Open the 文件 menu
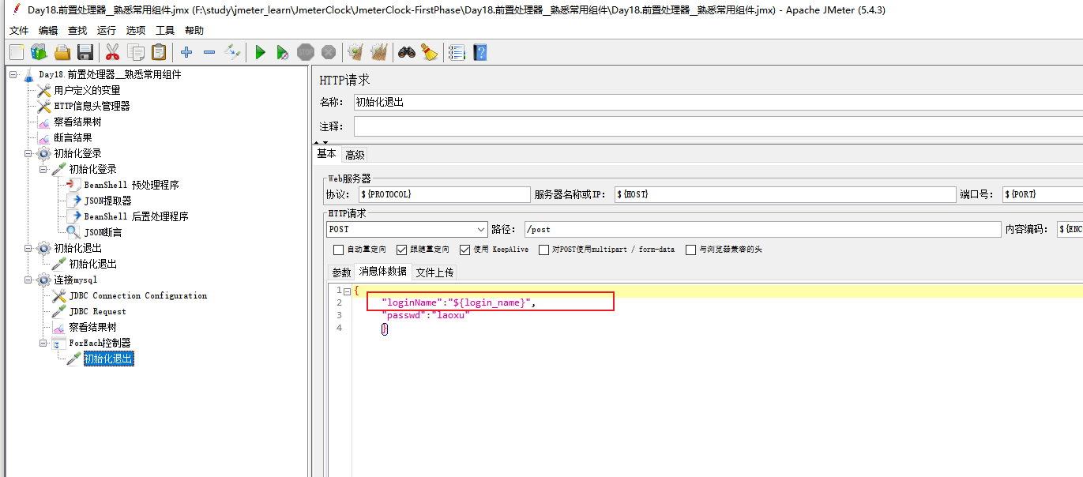This screenshot has height=477, width=1083. click(19, 31)
